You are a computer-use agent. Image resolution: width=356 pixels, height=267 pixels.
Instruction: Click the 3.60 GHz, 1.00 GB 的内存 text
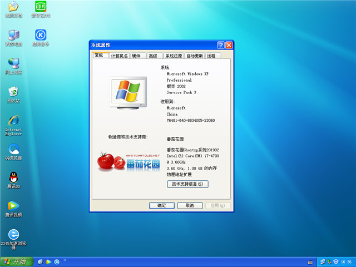click(x=191, y=169)
